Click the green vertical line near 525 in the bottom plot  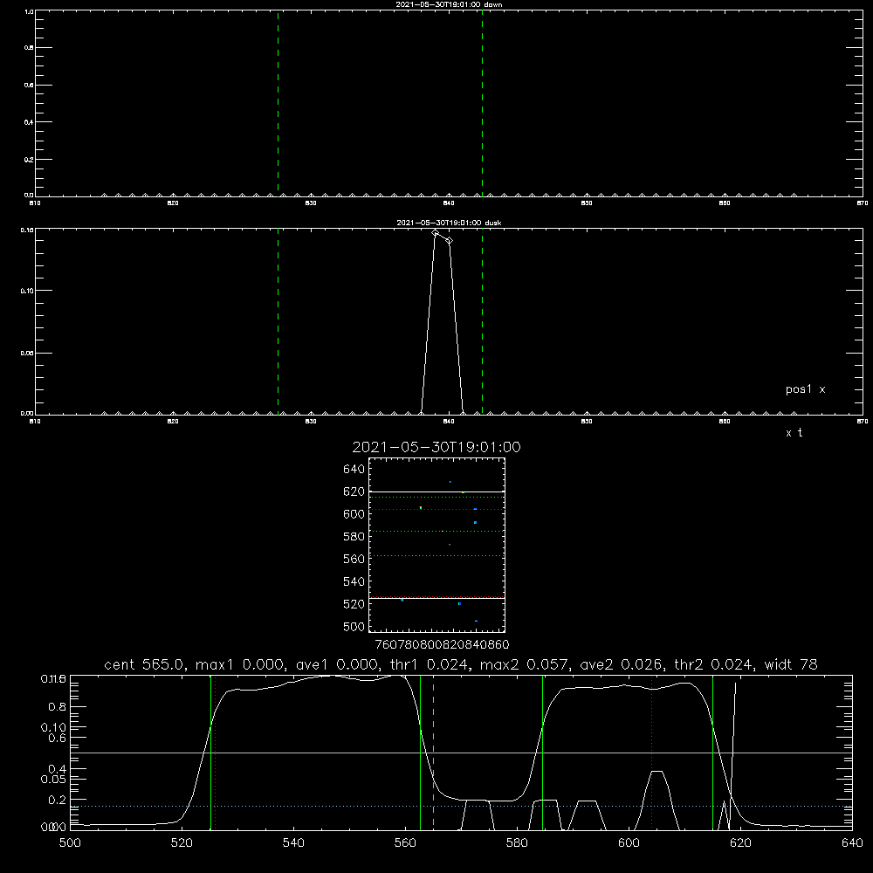(210, 753)
